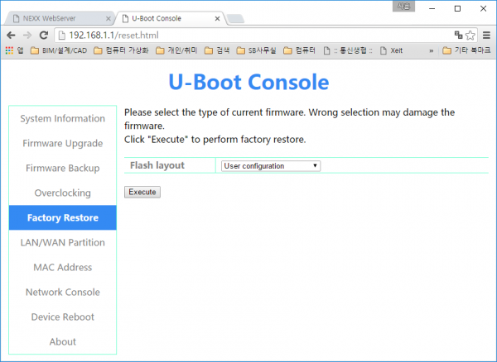Open the Network Console page
The height and width of the screenshot is (362, 497).
pyautogui.click(x=62, y=292)
